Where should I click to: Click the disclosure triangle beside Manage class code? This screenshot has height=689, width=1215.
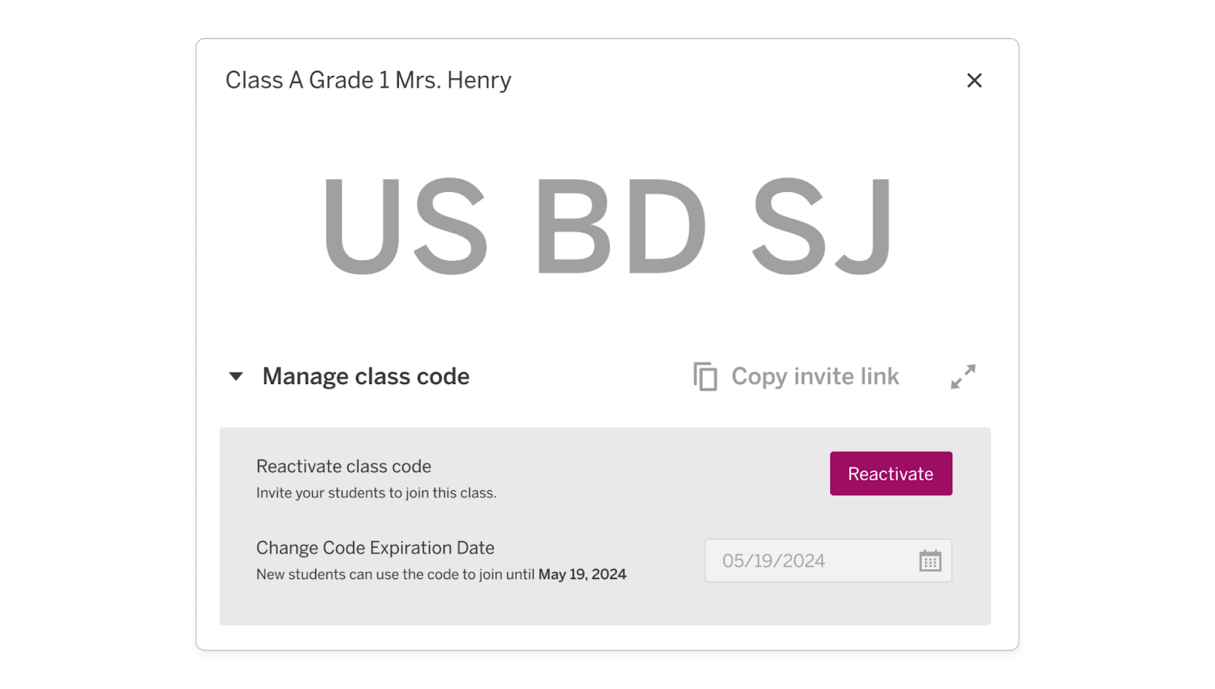(x=236, y=376)
